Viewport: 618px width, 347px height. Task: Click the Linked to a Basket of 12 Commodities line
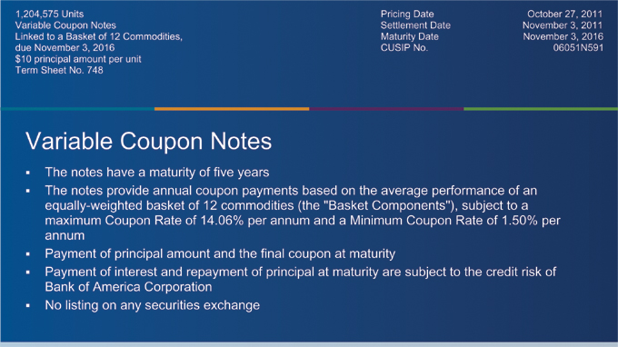coord(98,36)
